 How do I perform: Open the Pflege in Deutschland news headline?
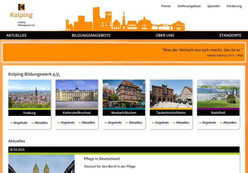coord(102,159)
